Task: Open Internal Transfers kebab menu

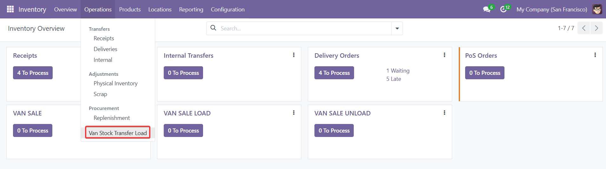Action: click(294, 55)
